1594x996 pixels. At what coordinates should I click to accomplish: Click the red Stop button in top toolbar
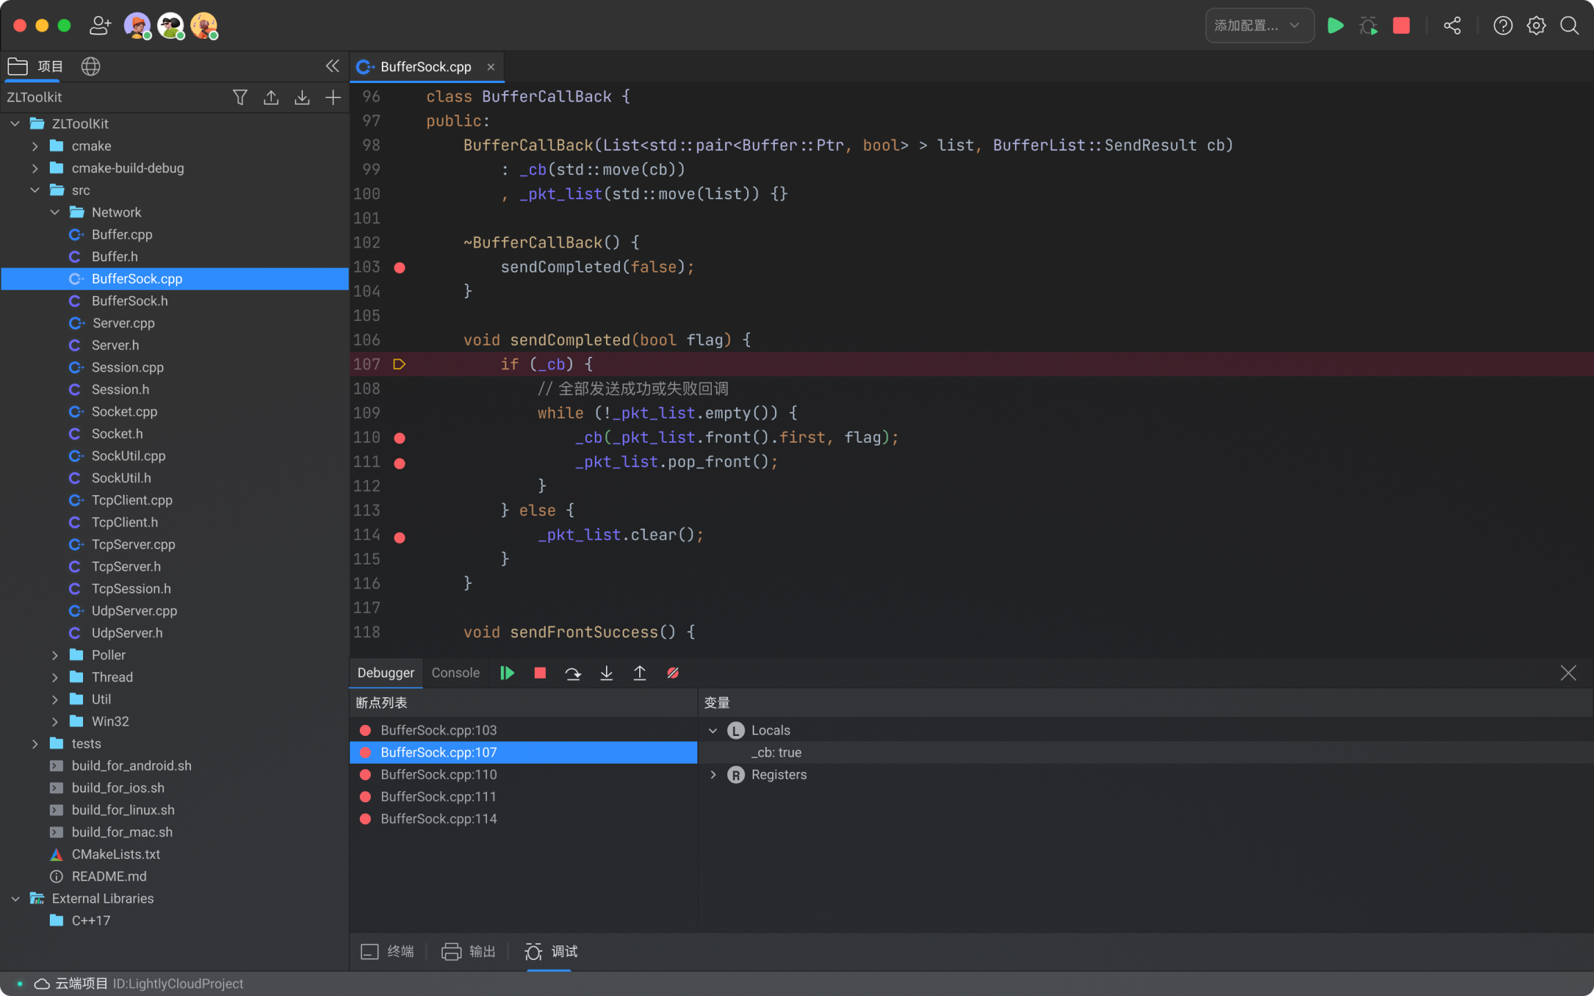tap(1401, 26)
